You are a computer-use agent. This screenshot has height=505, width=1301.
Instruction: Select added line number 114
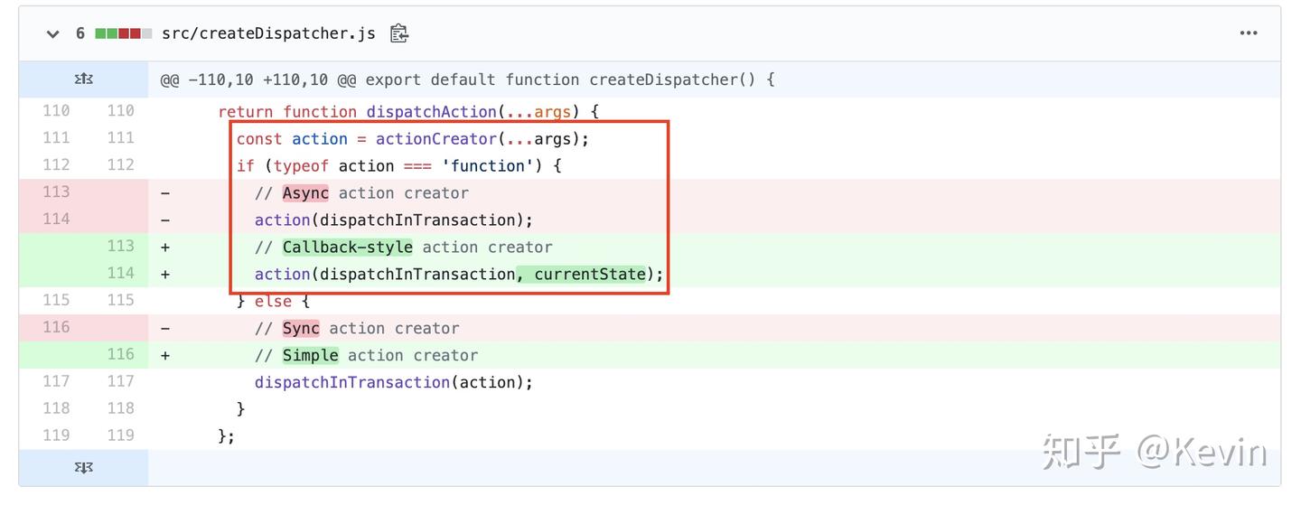[x=120, y=273]
